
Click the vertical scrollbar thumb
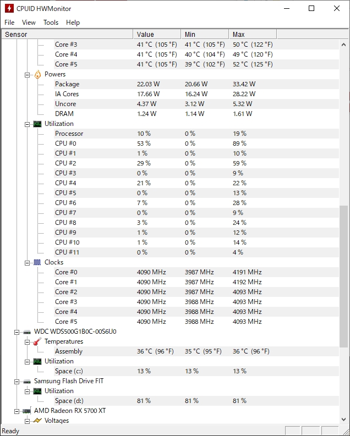click(344, 275)
